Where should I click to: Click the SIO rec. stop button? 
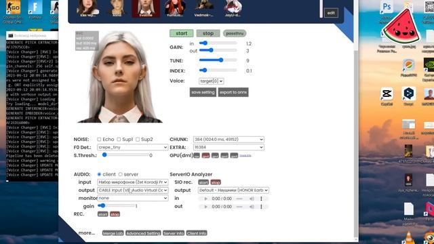216,182
